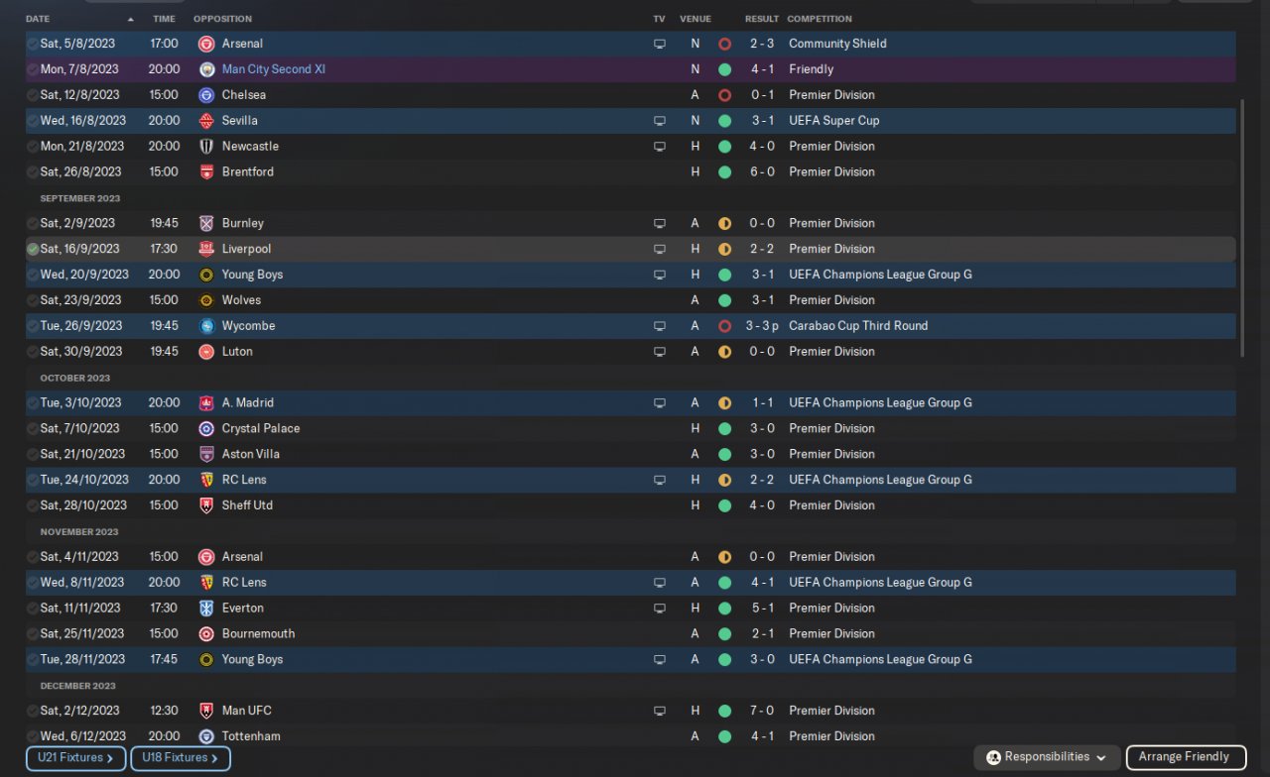Toggle the check circle next to Wed, 20/9/2023
1270x777 pixels.
(33, 275)
